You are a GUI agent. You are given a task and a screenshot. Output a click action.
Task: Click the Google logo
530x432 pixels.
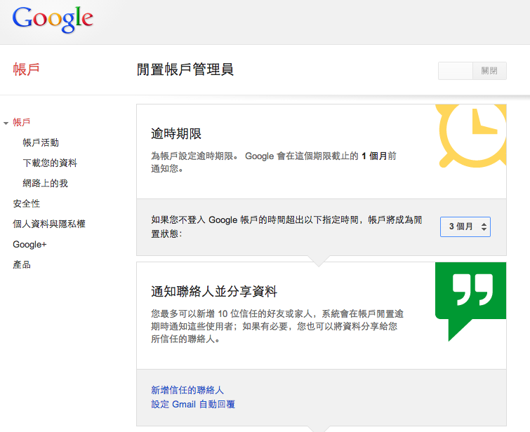[53, 20]
